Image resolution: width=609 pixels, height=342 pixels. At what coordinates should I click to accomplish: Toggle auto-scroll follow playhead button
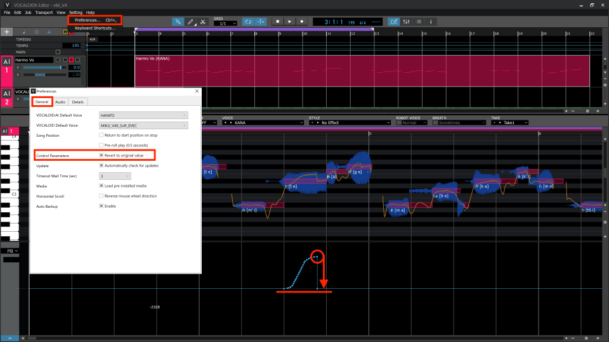[261, 22]
